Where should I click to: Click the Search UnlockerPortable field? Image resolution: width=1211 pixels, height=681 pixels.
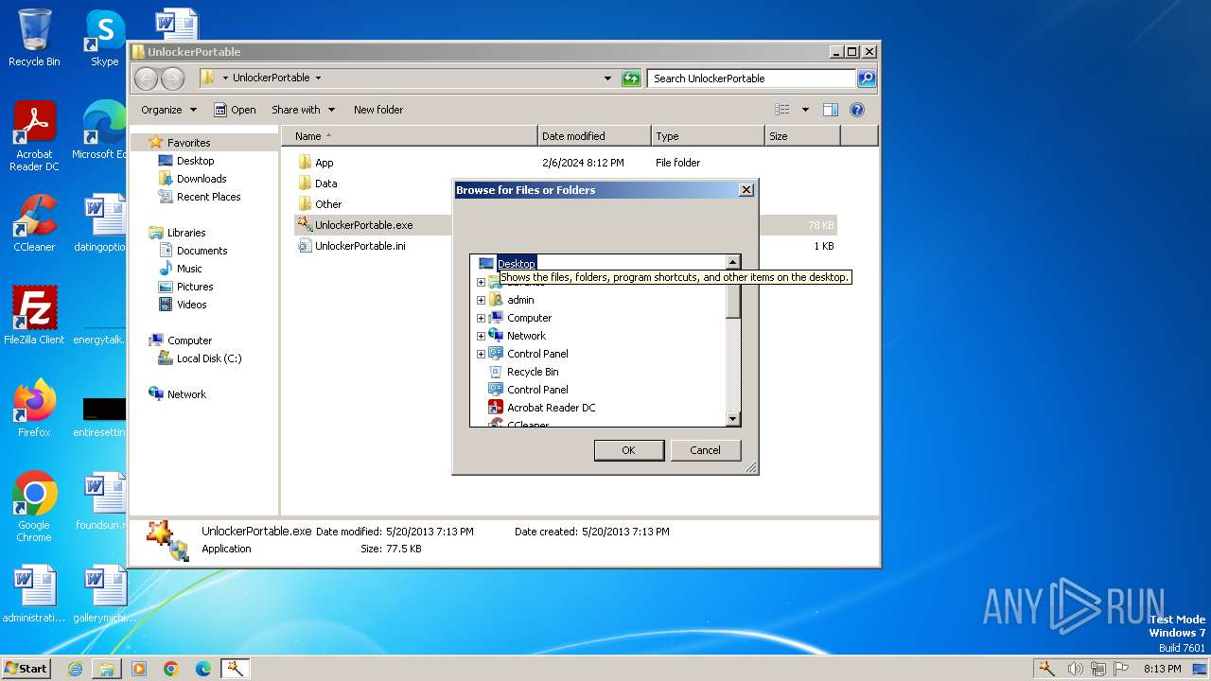pyautogui.click(x=752, y=79)
